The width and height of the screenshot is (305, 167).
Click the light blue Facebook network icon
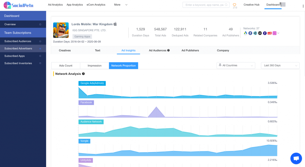250,33
